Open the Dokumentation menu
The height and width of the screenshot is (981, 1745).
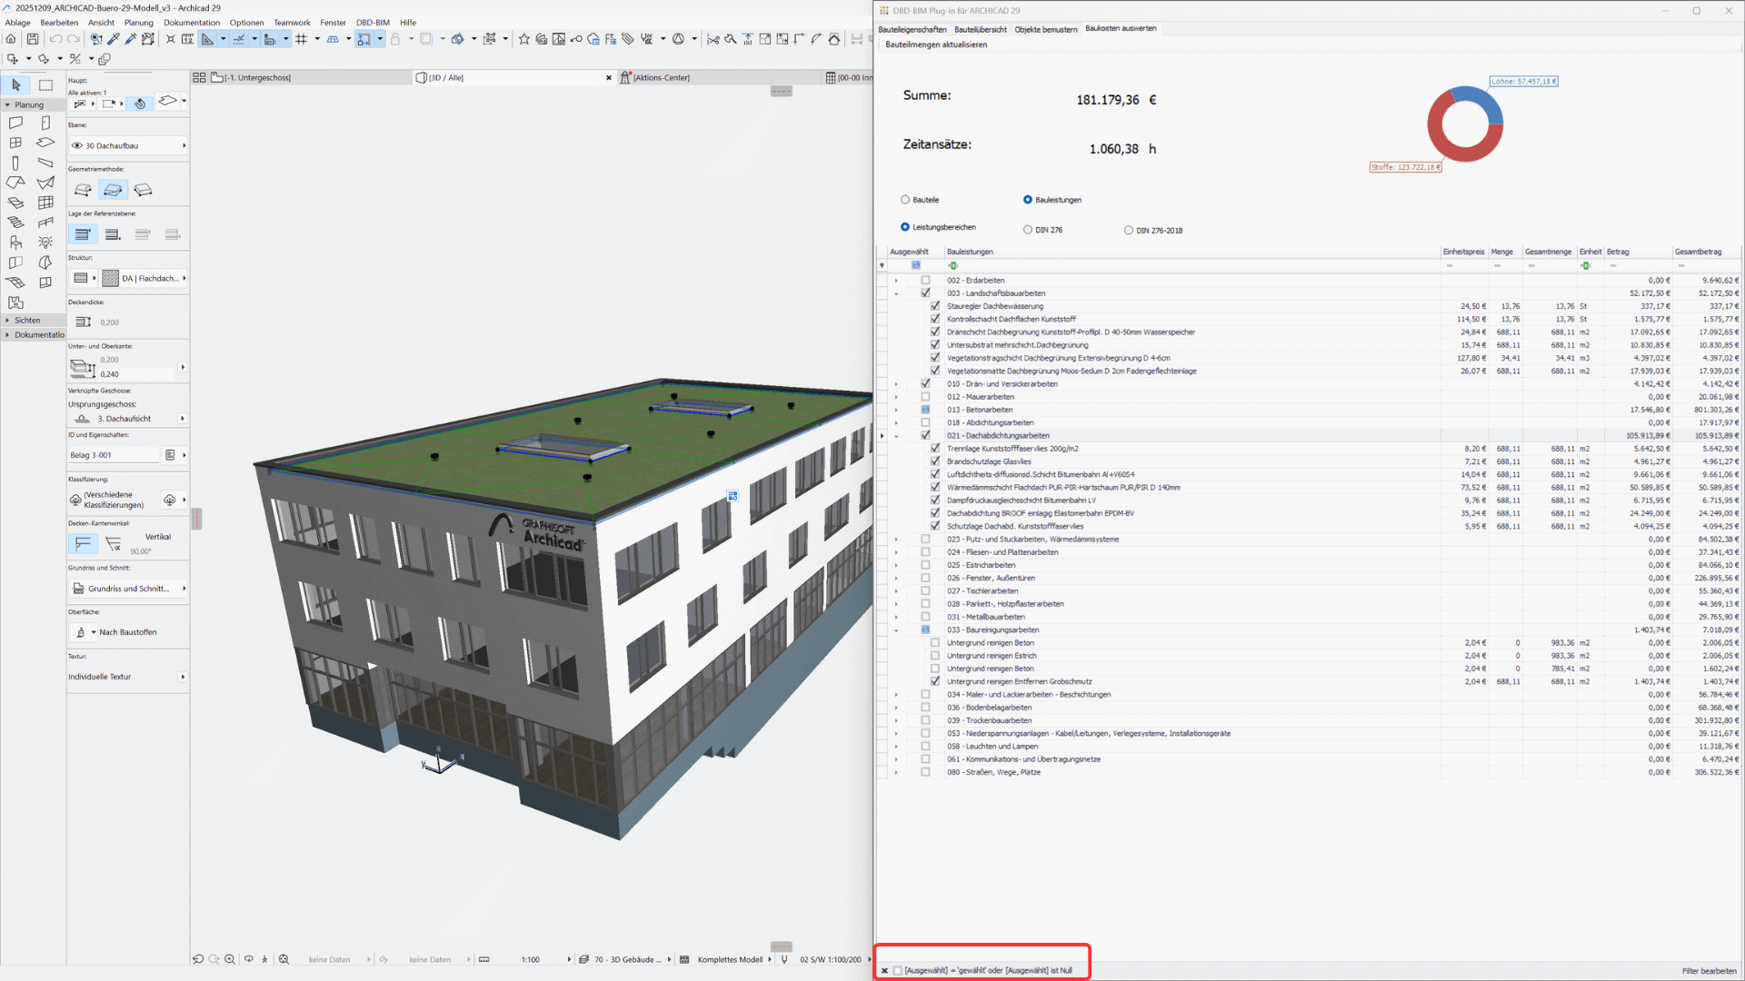point(192,23)
